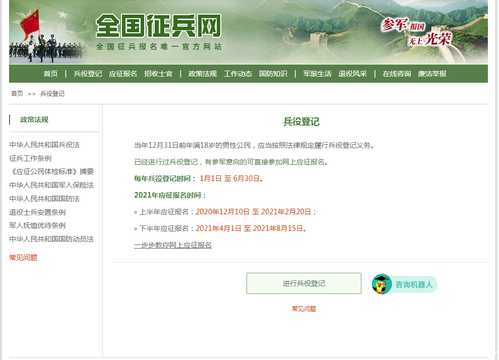Open 政策法规 in the navigation bar
The image size is (499, 360).
coord(203,74)
